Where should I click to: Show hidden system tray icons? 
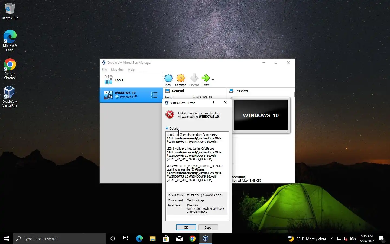[x=332, y=239]
